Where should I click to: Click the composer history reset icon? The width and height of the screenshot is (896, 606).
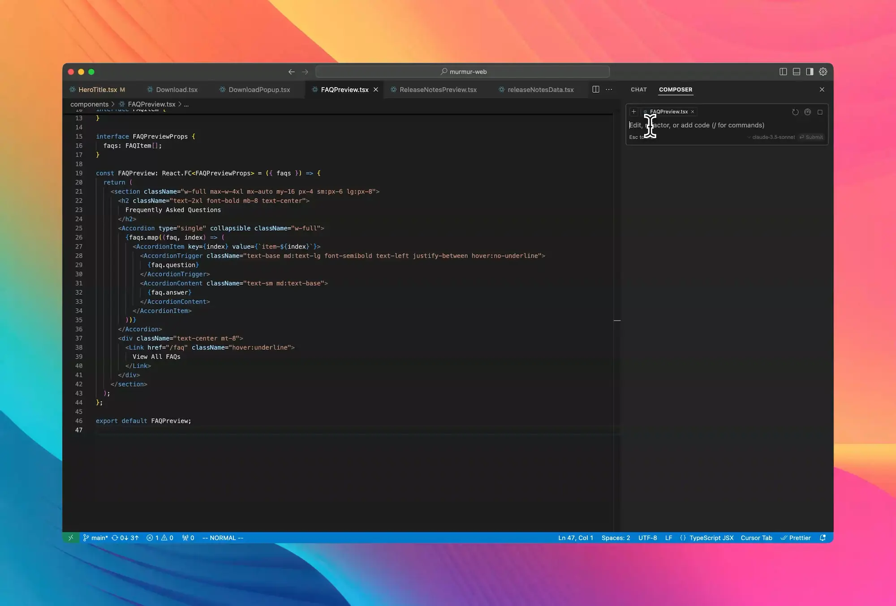(795, 112)
